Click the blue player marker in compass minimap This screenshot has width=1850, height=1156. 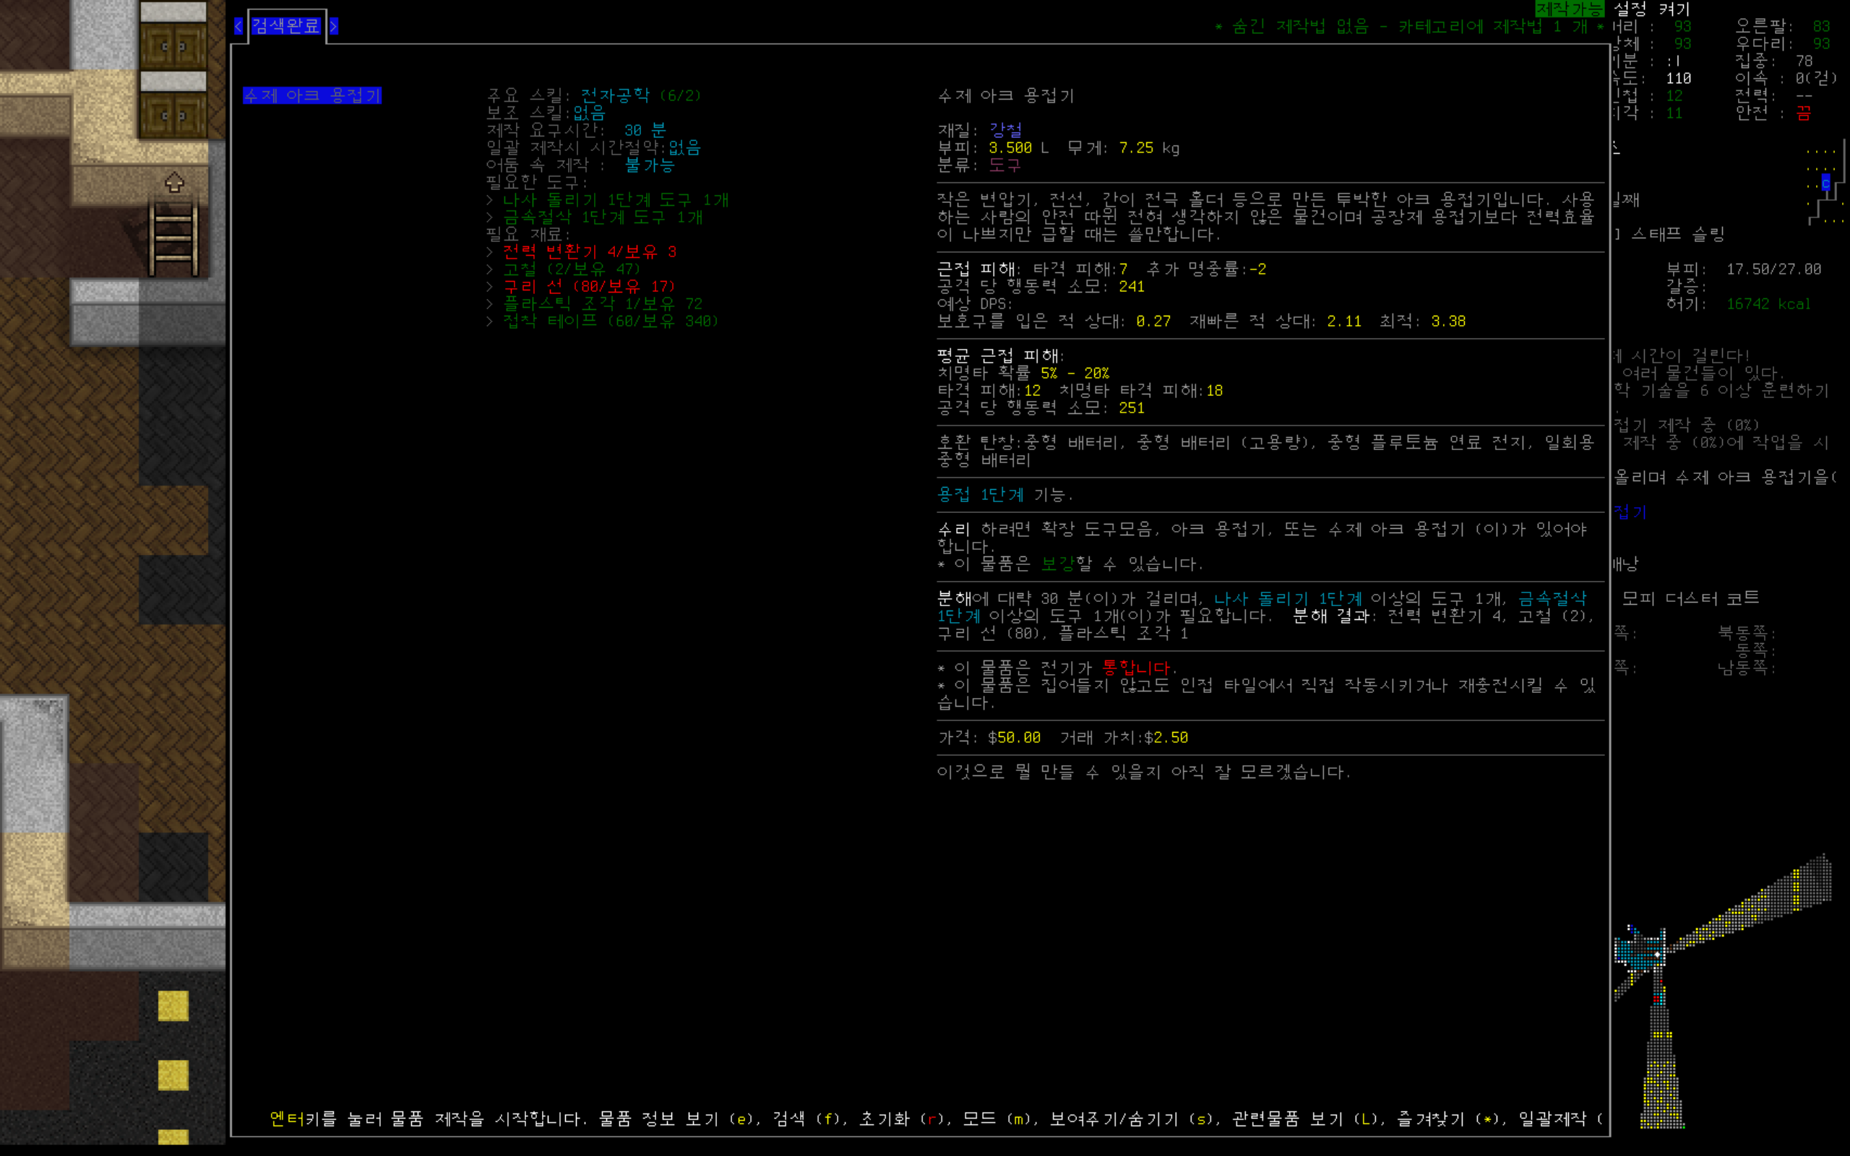click(x=1825, y=183)
